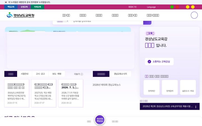The height and width of the screenshot is (126, 202).
Task: Select the 고시·공고 tab
Action: click(40, 74)
